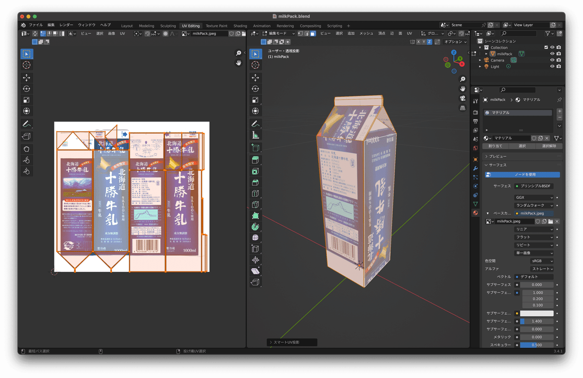Adjust the スペキュラー 0.500 slider
Viewport: 583px width, 378px height.
pos(537,345)
